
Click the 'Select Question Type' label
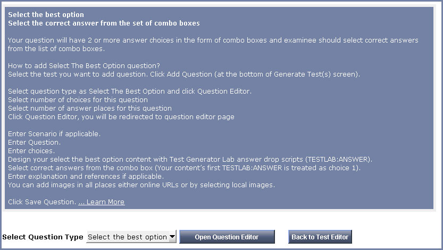coord(43,237)
